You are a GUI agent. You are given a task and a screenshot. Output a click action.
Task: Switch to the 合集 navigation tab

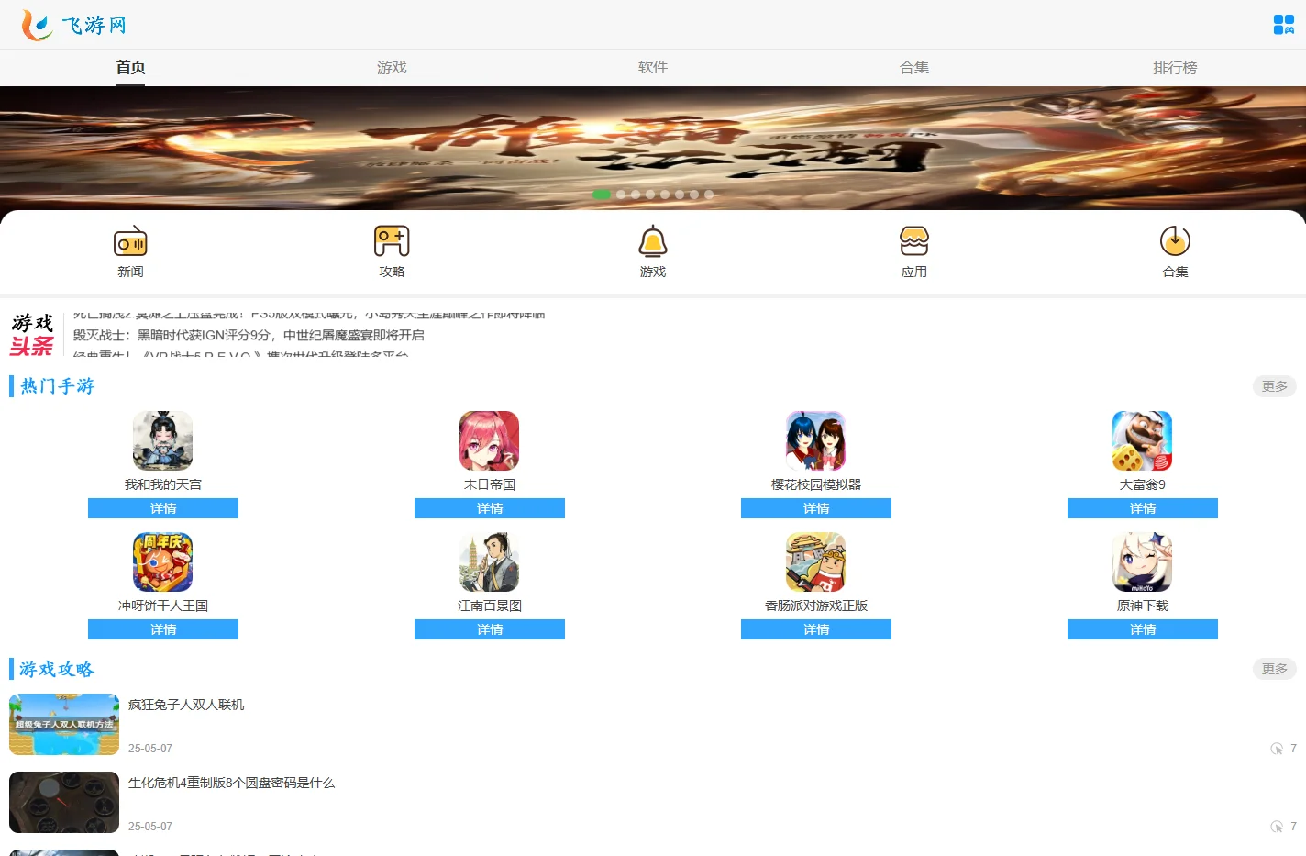point(914,67)
